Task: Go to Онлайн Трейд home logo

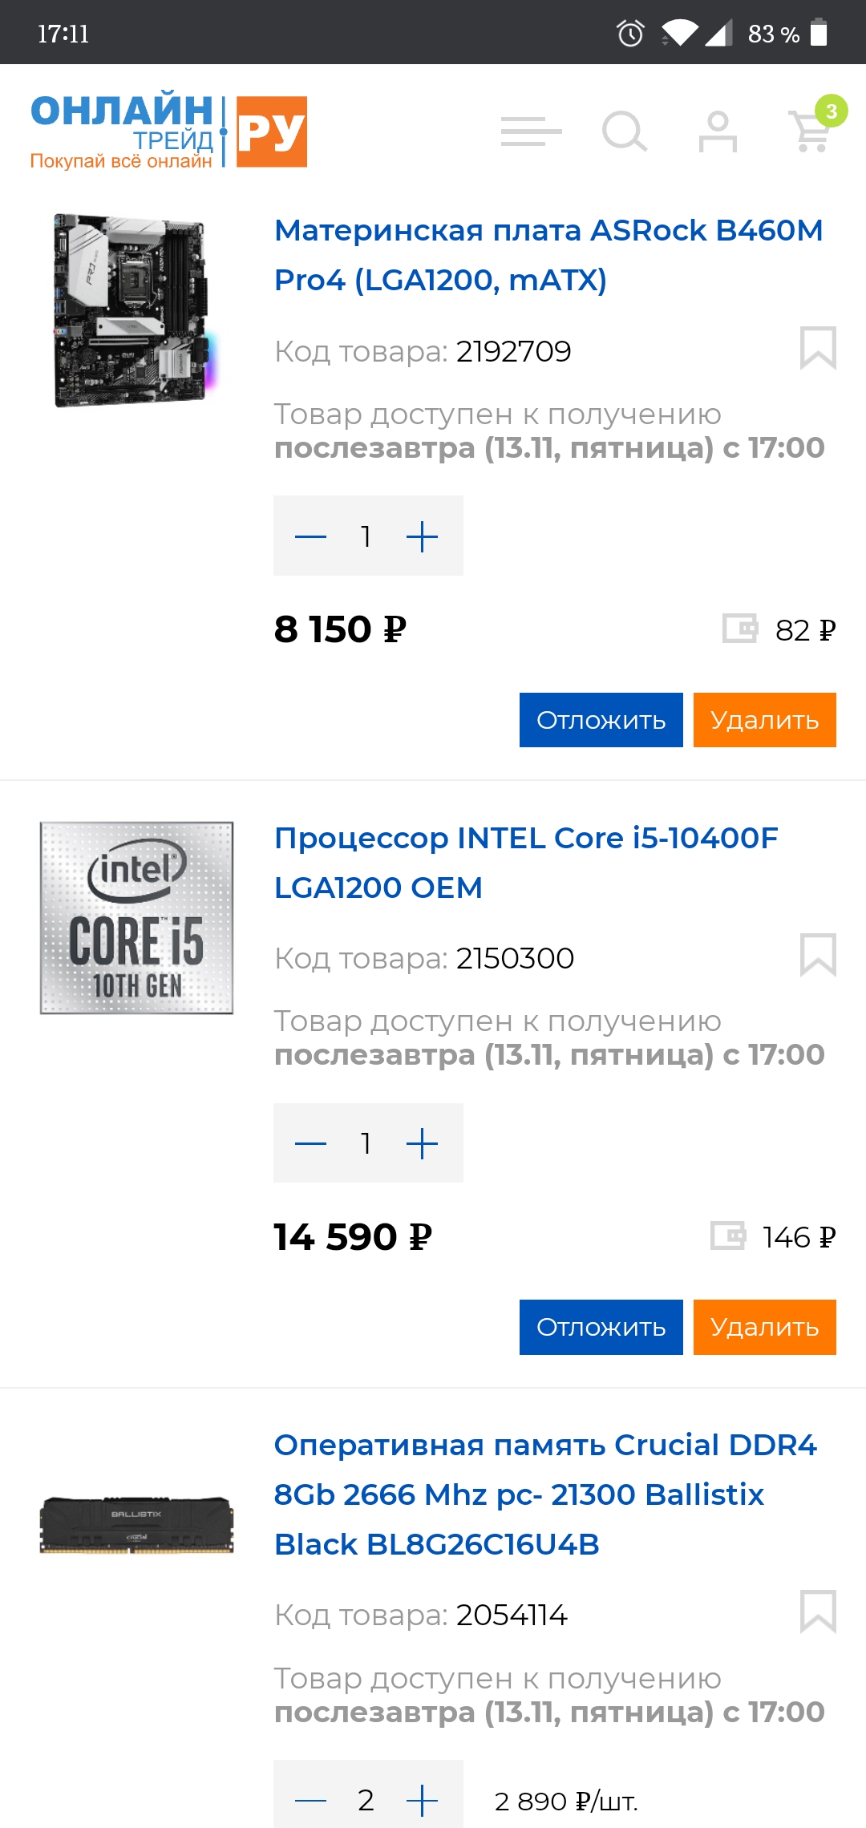Action: point(168,131)
